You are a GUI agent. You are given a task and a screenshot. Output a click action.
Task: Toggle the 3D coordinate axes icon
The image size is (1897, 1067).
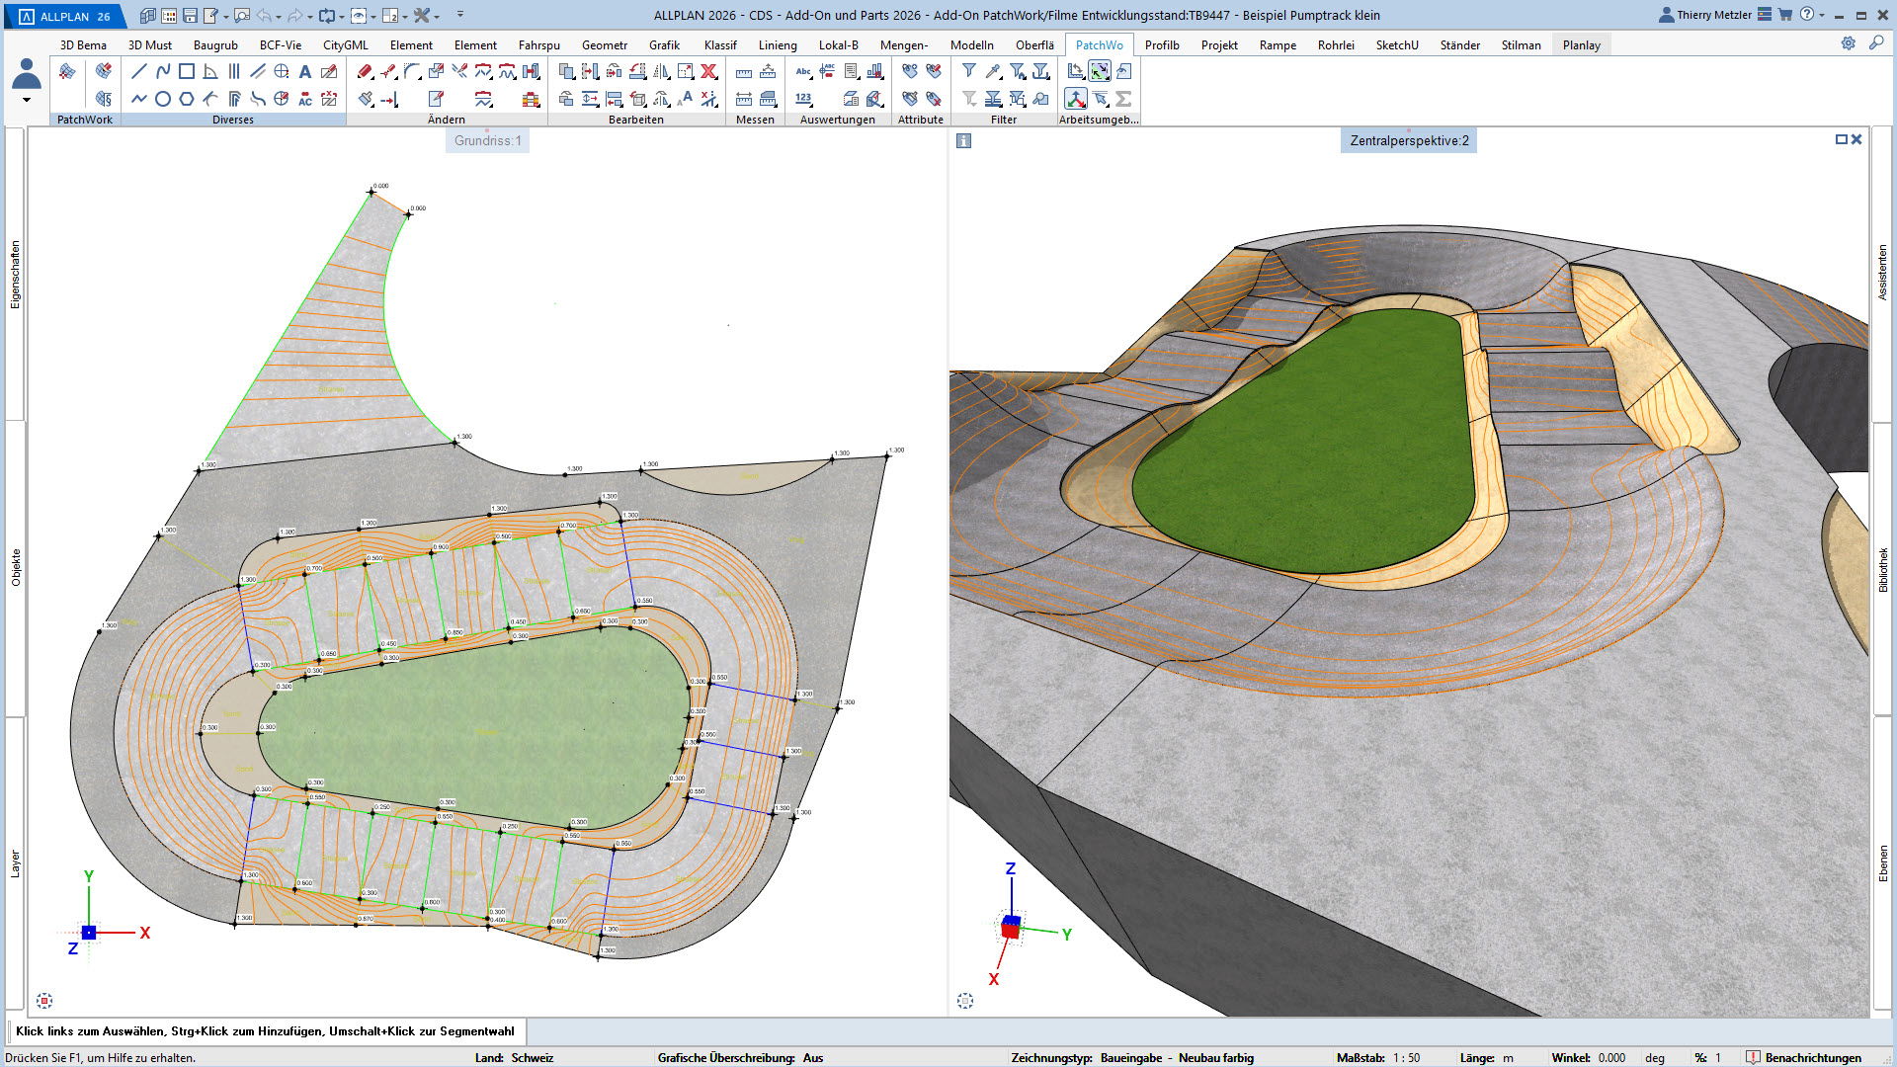click(1076, 99)
